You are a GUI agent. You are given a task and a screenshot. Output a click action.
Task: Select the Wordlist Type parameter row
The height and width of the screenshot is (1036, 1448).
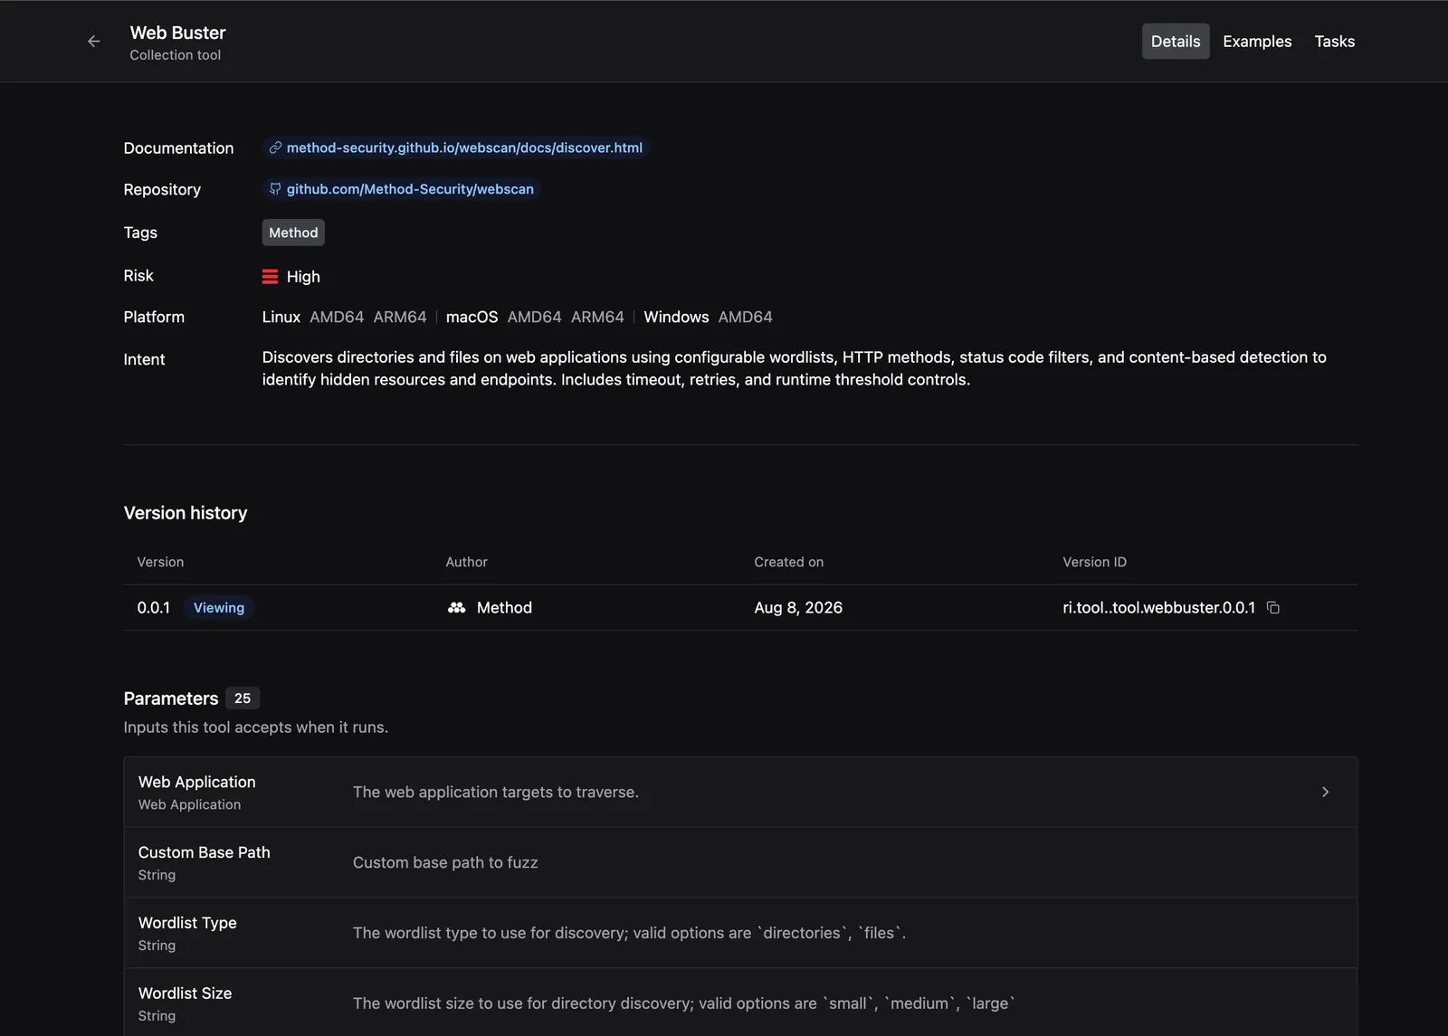[x=740, y=933]
